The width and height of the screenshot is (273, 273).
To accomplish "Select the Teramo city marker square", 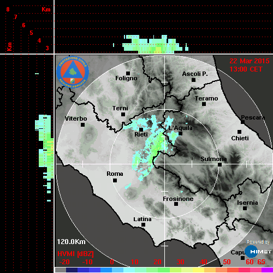I will coord(204,104).
